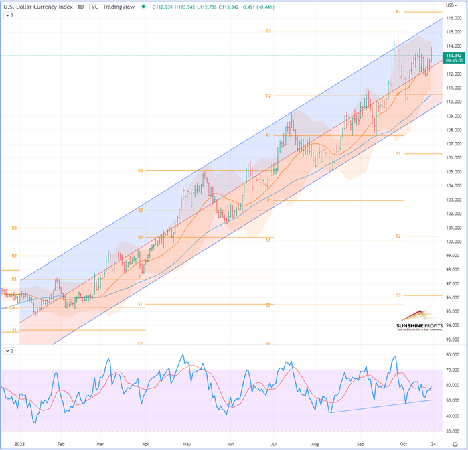Viewport: 468px width, 450px height.
Task: Click the Oct label on the time axis
Action: pyautogui.click(x=402, y=443)
